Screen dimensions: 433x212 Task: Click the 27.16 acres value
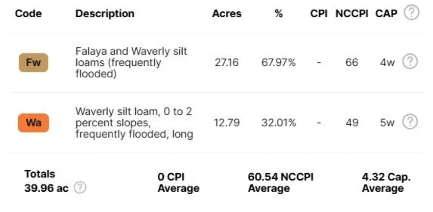pyautogui.click(x=226, y=63)
